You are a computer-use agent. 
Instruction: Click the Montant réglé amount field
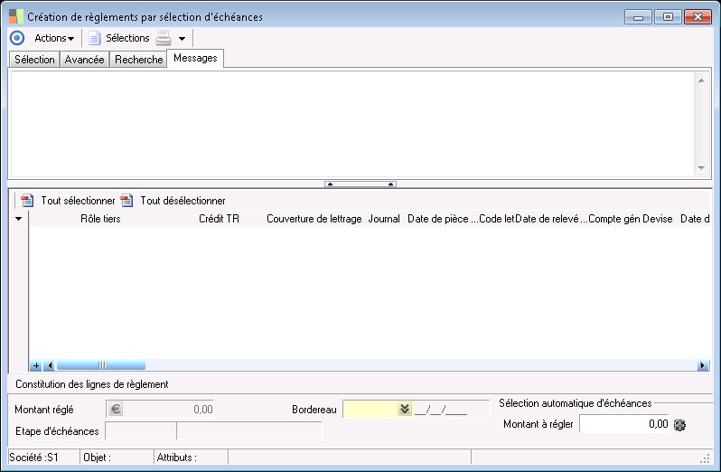pyautogui.click(x=160, y=409)
